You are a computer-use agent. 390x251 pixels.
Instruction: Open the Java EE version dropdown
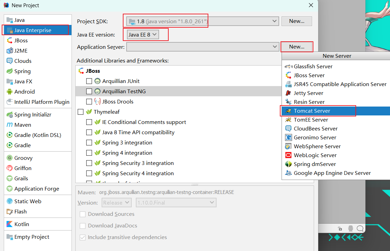click(143, 34)
